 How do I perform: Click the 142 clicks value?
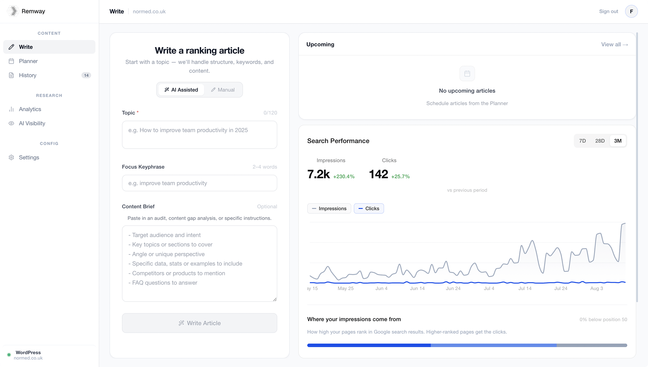pos(379,174)
